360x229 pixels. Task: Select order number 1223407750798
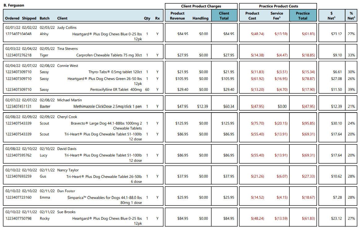click(18, 218)
